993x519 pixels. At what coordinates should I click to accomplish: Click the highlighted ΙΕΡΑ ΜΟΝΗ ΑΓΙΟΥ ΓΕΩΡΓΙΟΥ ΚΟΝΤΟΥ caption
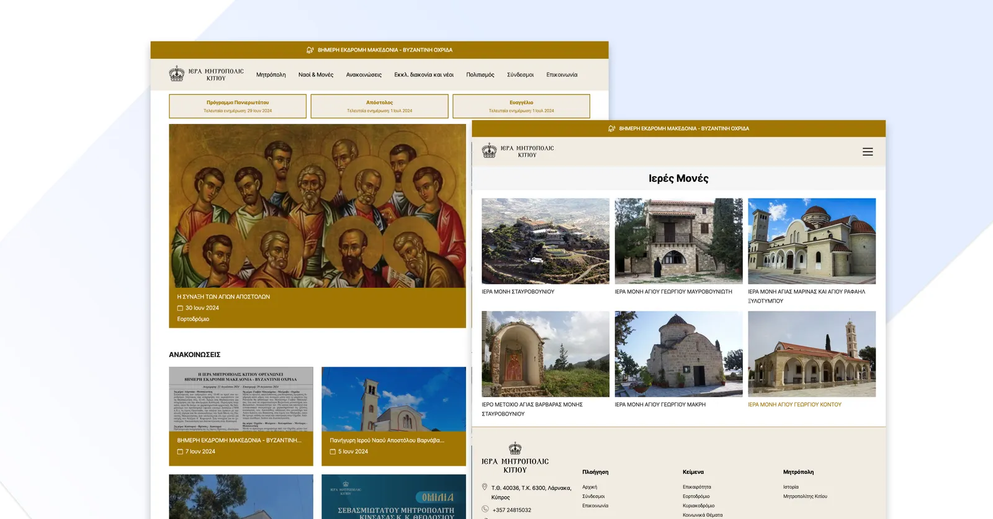click(x=795, y=405)
